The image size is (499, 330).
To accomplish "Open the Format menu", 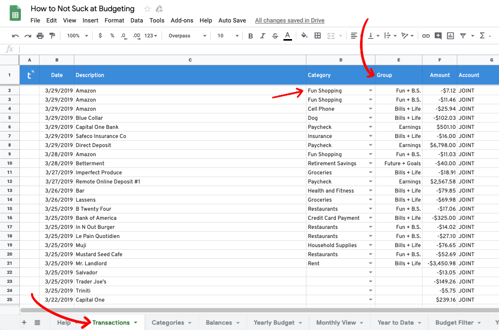I will 114,20.
